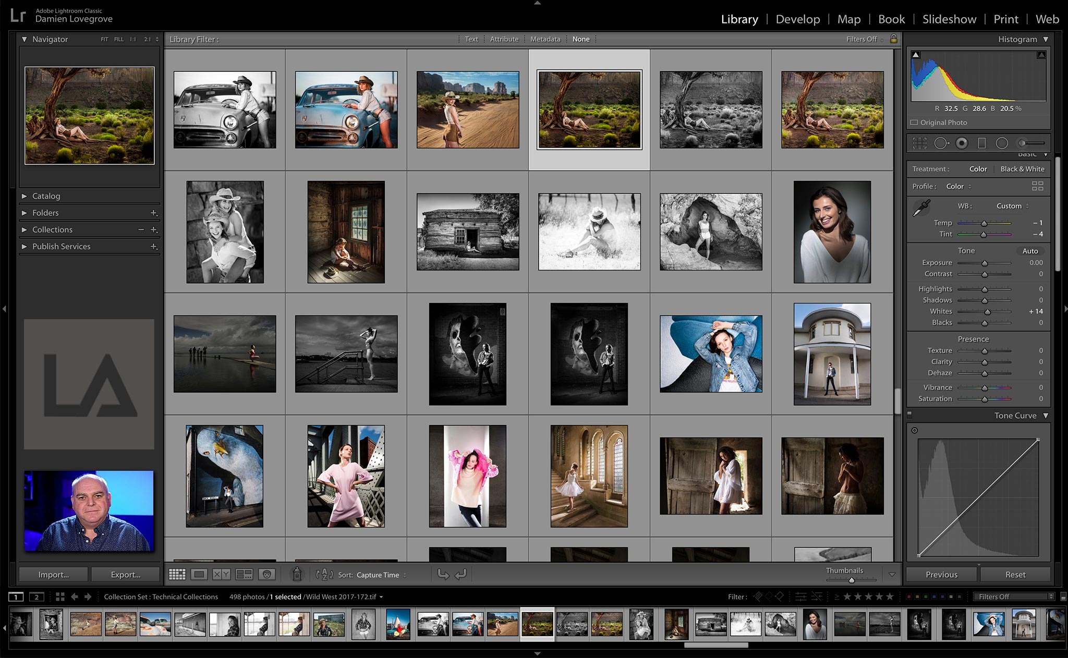Click the Whites slider handle
The height and width of the screenshot is (658, 1068).
(x=987, y=312)
